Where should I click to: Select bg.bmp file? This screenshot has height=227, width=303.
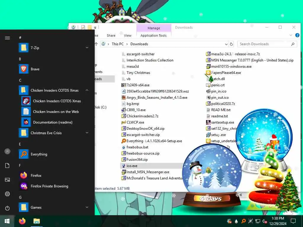[130, 104]
